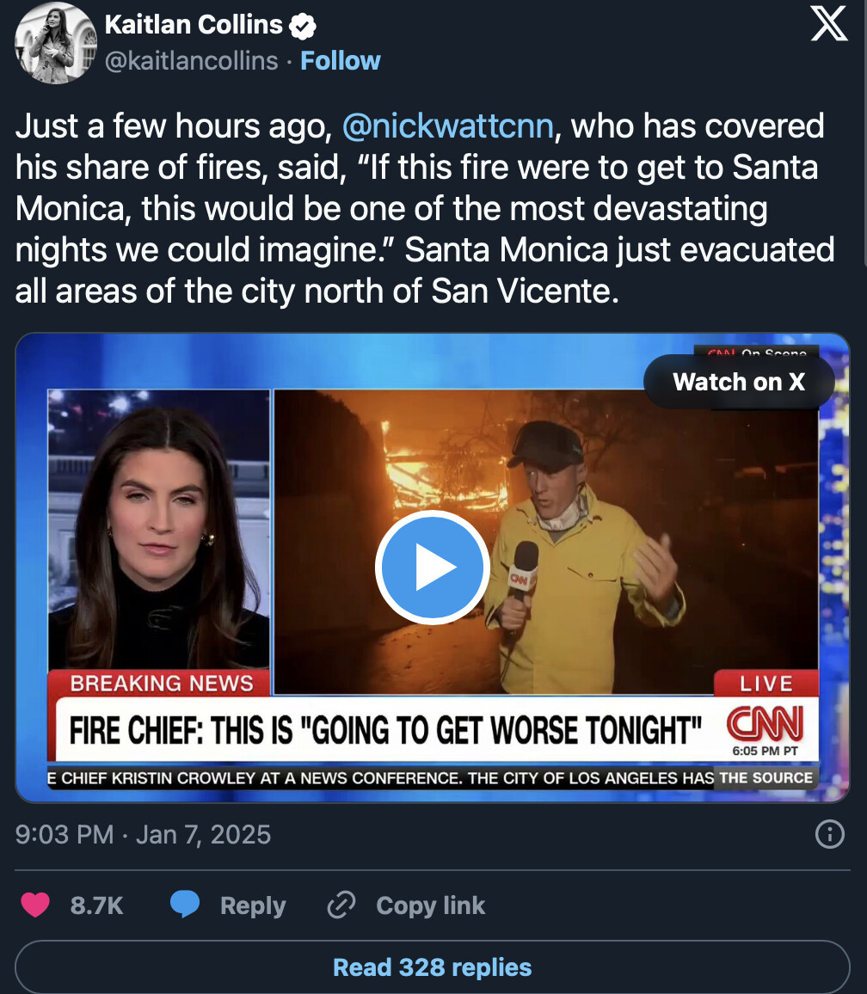Viewport: 867px width, 994px height.
Task: Click Kaitlan Collins profile avatar
Action: click(x=56, y=43)
